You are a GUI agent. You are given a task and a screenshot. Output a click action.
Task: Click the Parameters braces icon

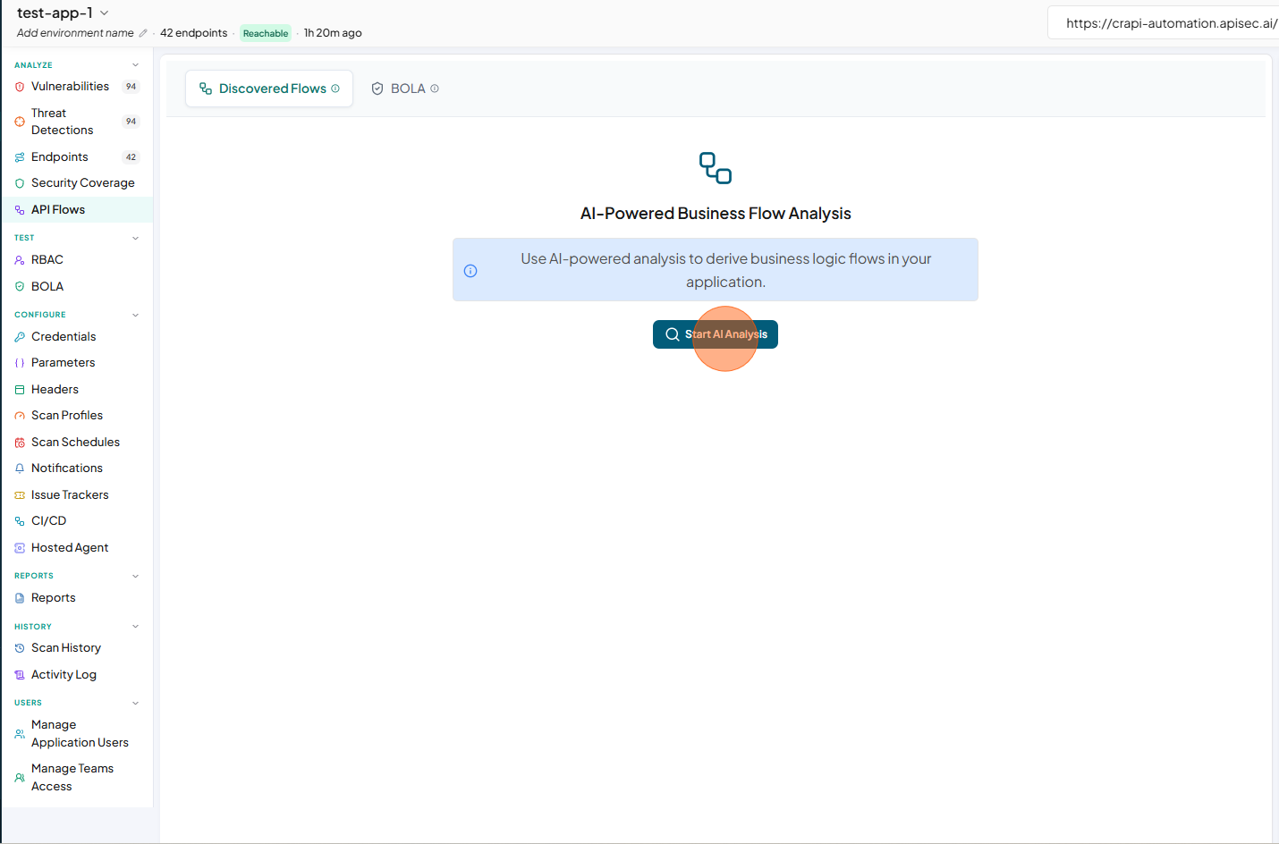tap(20, 363)
